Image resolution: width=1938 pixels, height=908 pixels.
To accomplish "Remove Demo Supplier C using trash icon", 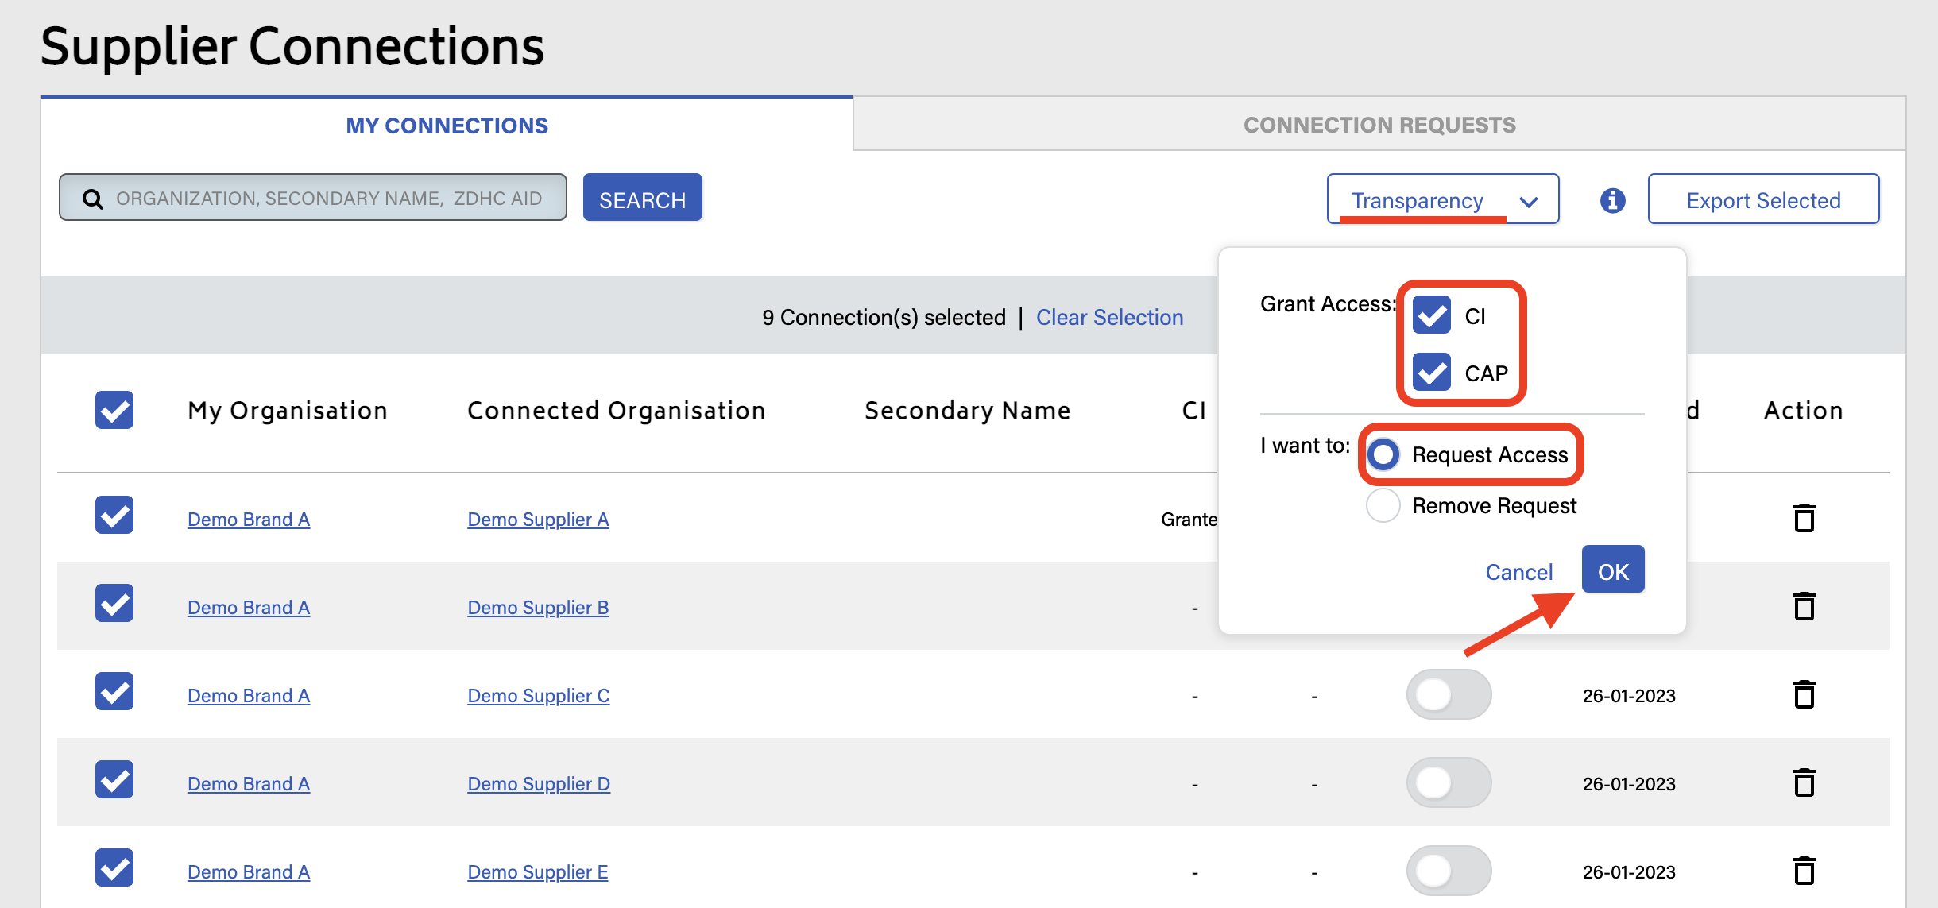I will pos(1805,695).
